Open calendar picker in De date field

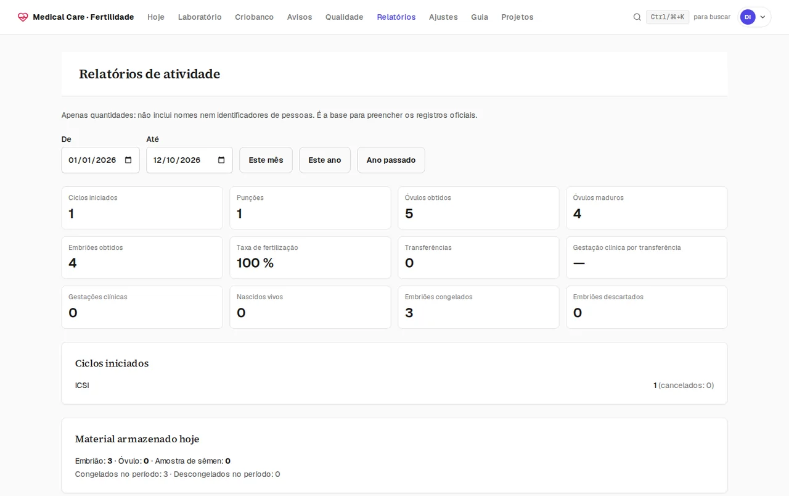point(128,160)
